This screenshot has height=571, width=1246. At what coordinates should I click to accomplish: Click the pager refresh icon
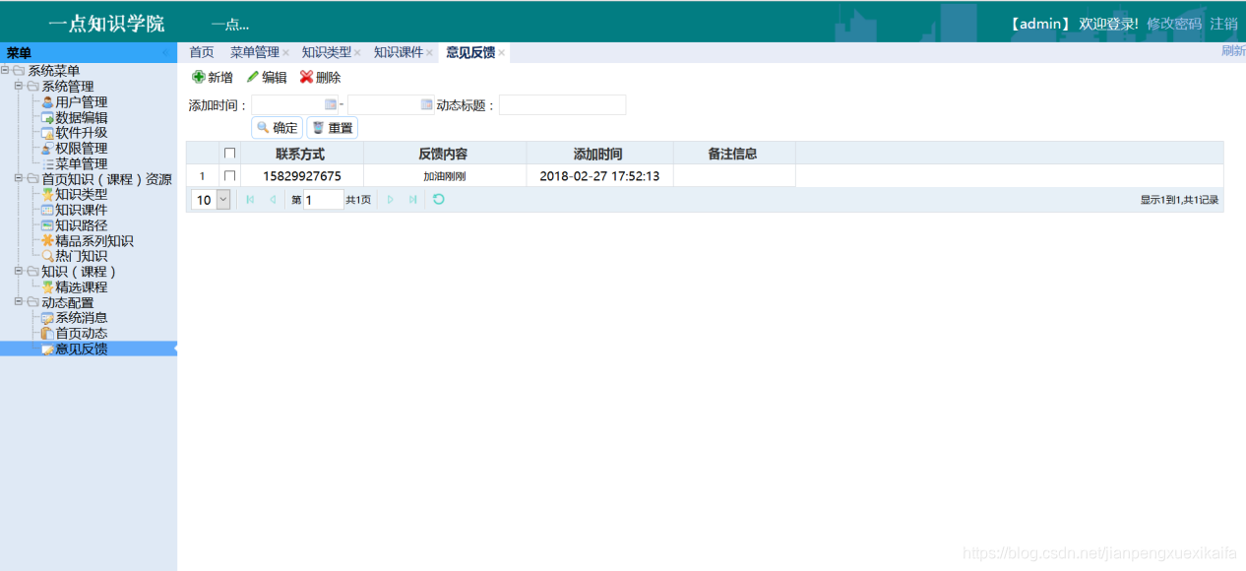pyautogui.click(x=439, y=199)
